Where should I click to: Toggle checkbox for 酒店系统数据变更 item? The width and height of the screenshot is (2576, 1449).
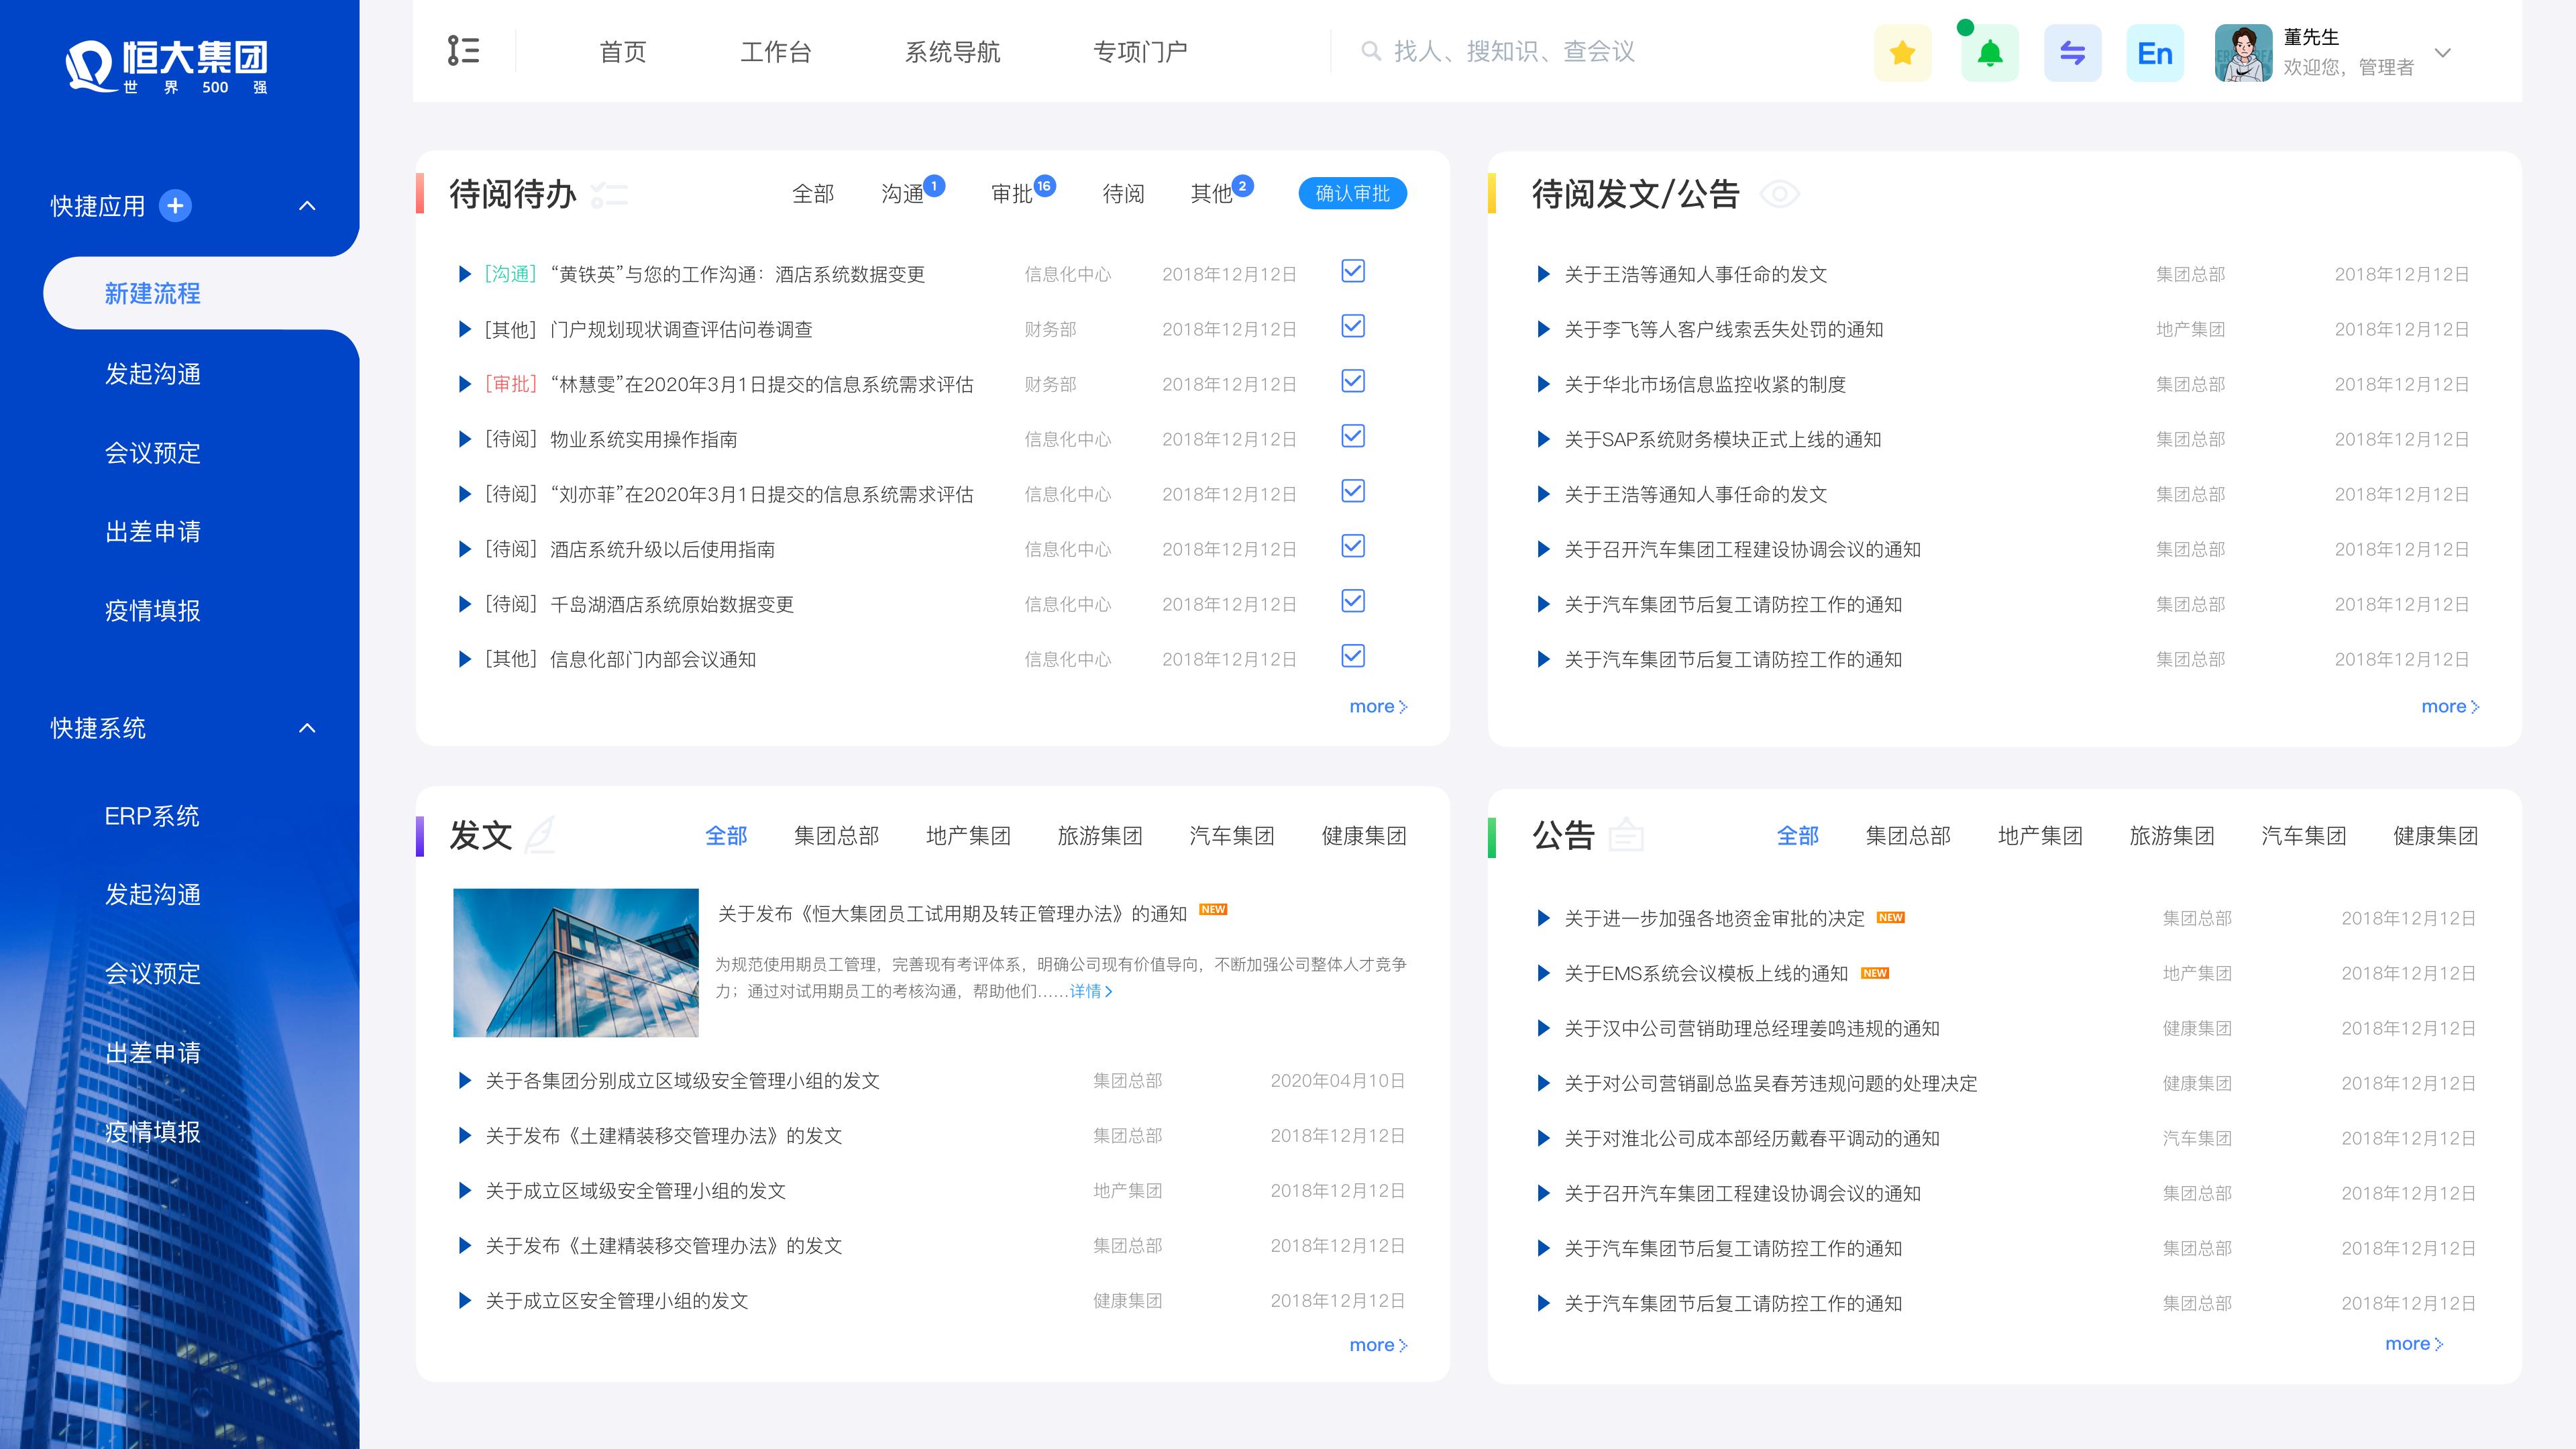click(1352, 272)
